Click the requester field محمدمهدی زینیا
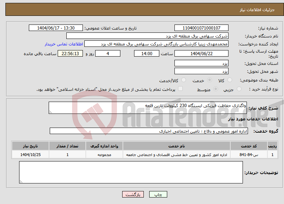 (156, 44)
